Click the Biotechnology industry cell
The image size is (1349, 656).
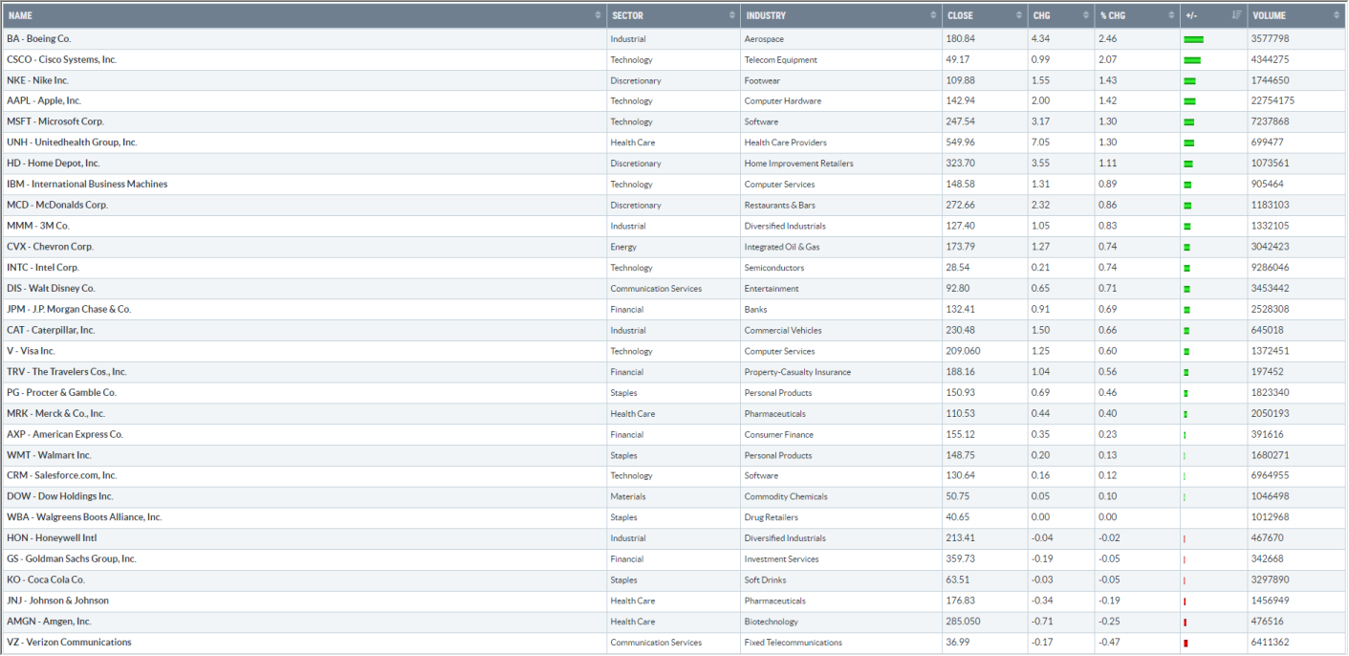coord(772,622)
